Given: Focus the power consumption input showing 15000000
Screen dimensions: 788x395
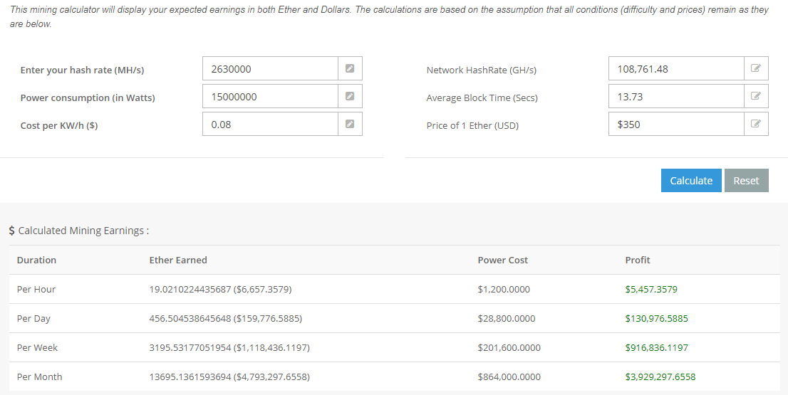Looking at the screenshot, I should (x=270, y=96).
